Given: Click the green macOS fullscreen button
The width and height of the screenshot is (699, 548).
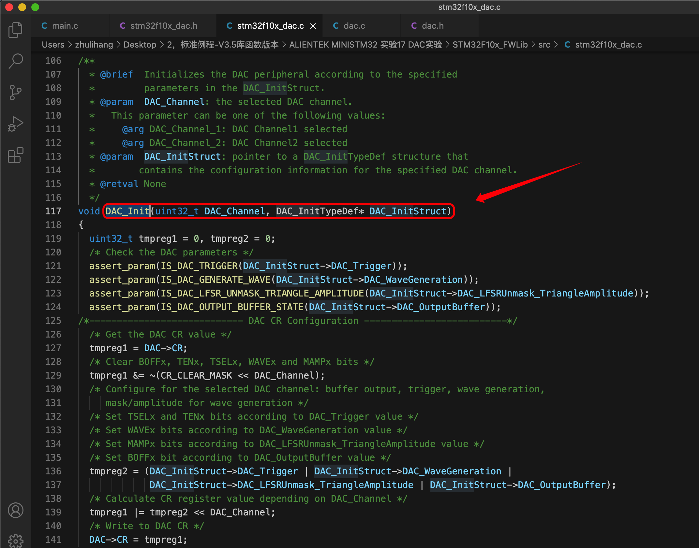Looking at the screenshot, I should coord(35,7).
